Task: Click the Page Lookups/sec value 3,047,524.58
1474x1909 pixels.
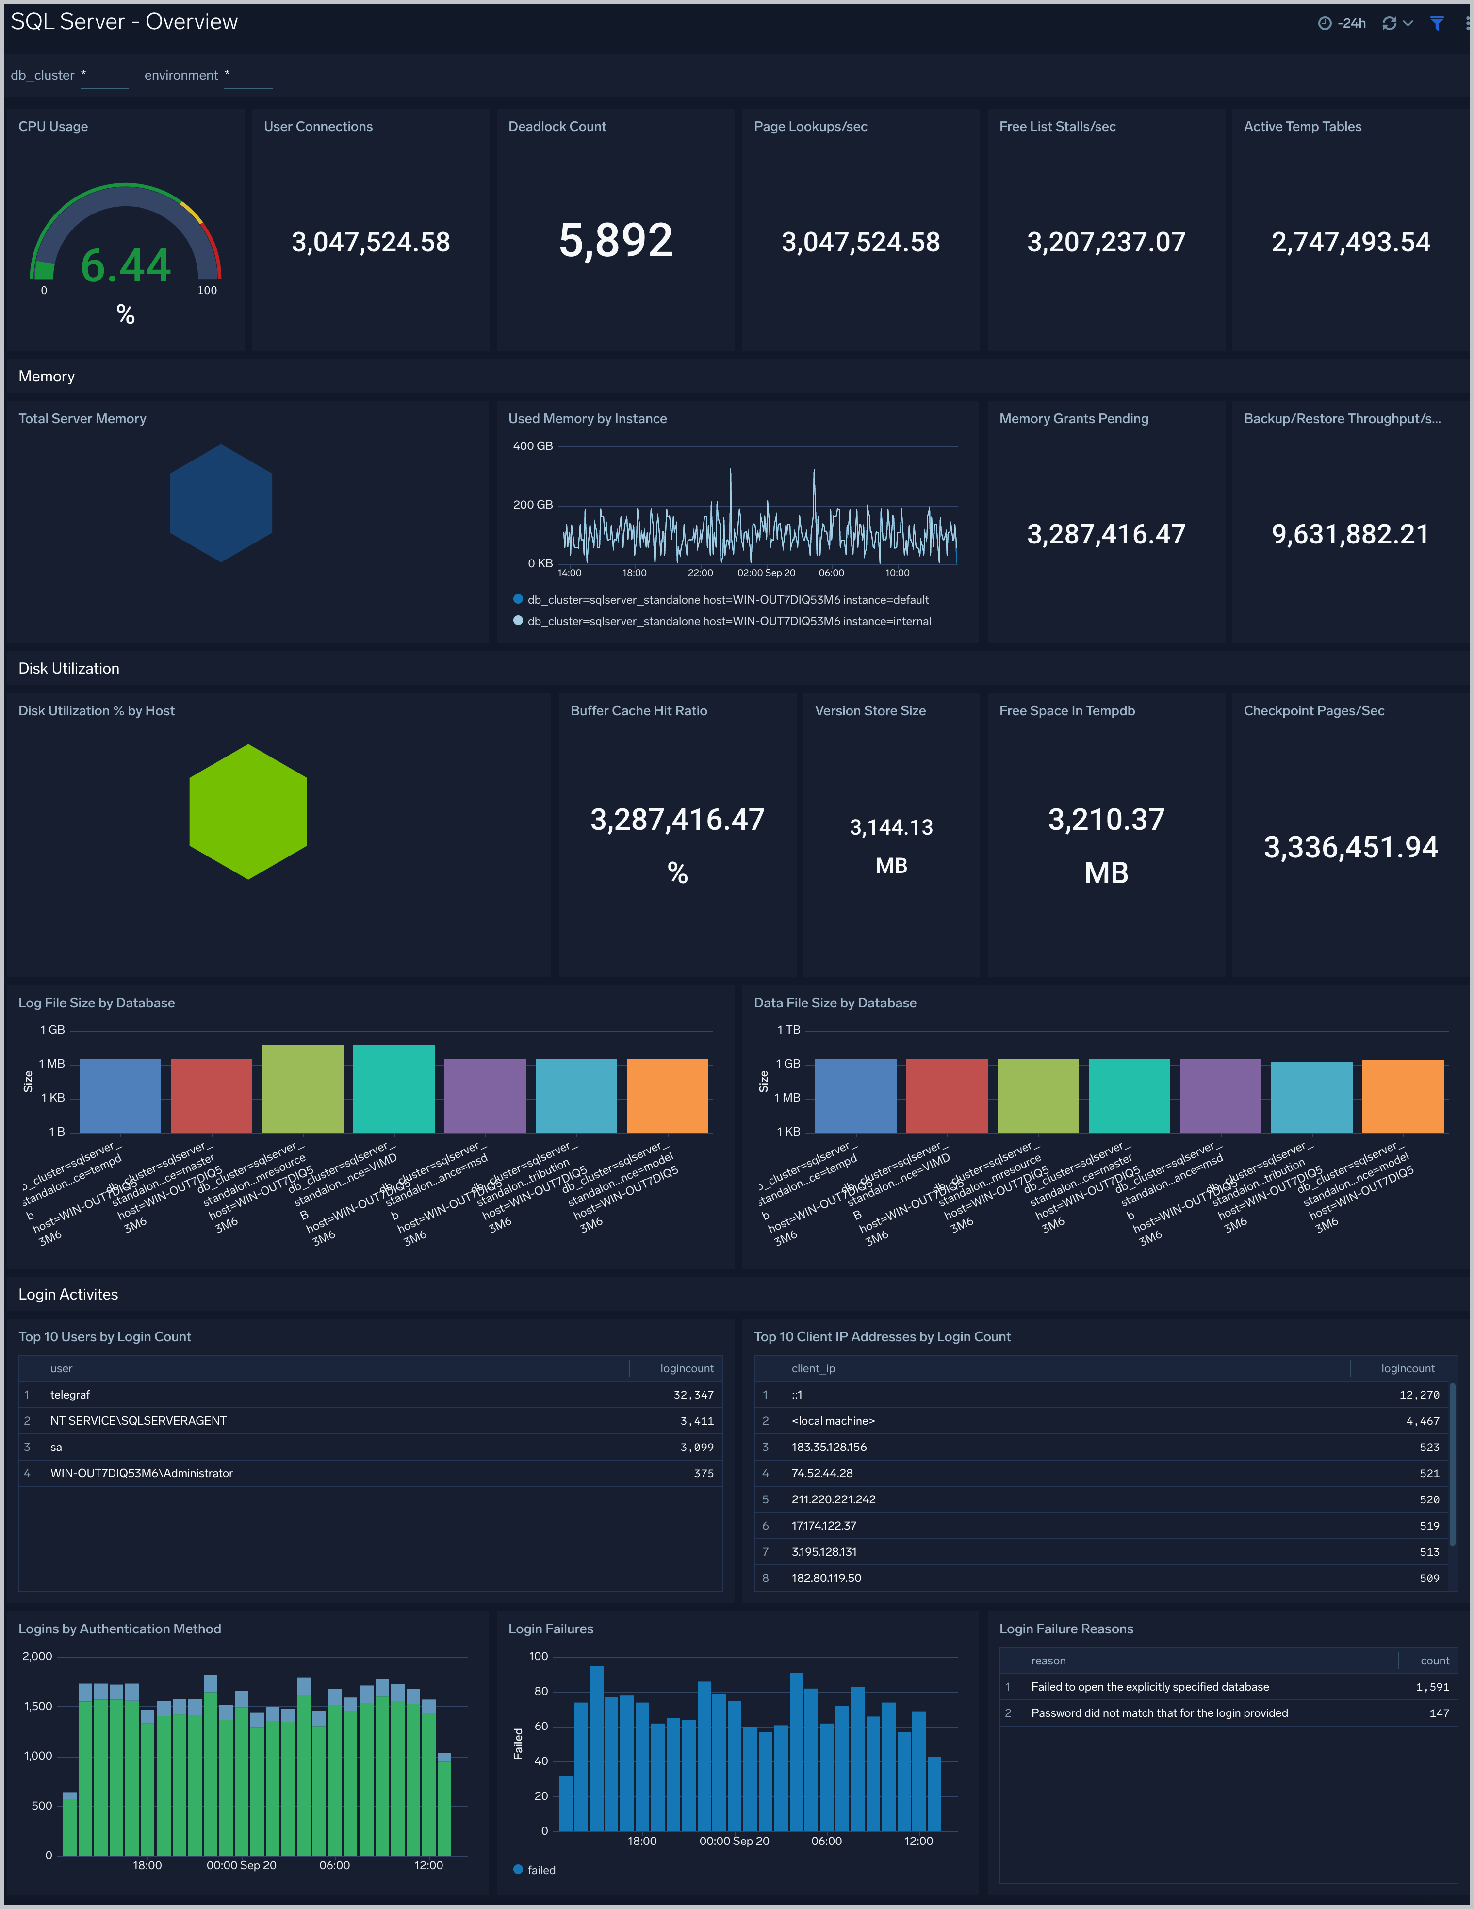Action: click(861, 242)
